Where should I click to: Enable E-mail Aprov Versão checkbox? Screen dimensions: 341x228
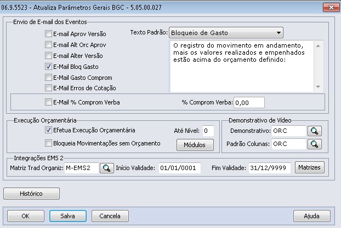48,33
